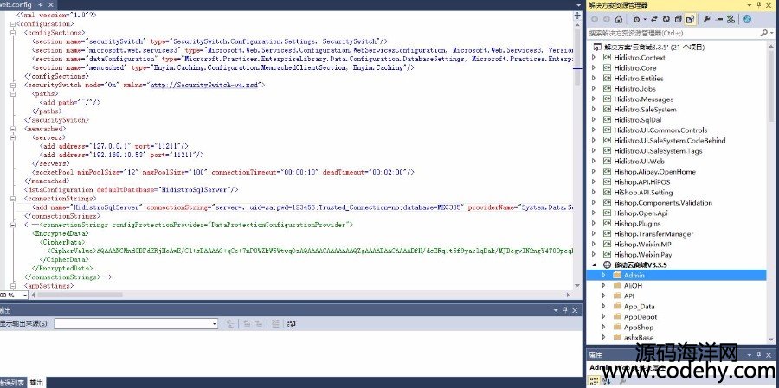
Task: Select the Hidistro.Messages project
Action: click(643, 99)
